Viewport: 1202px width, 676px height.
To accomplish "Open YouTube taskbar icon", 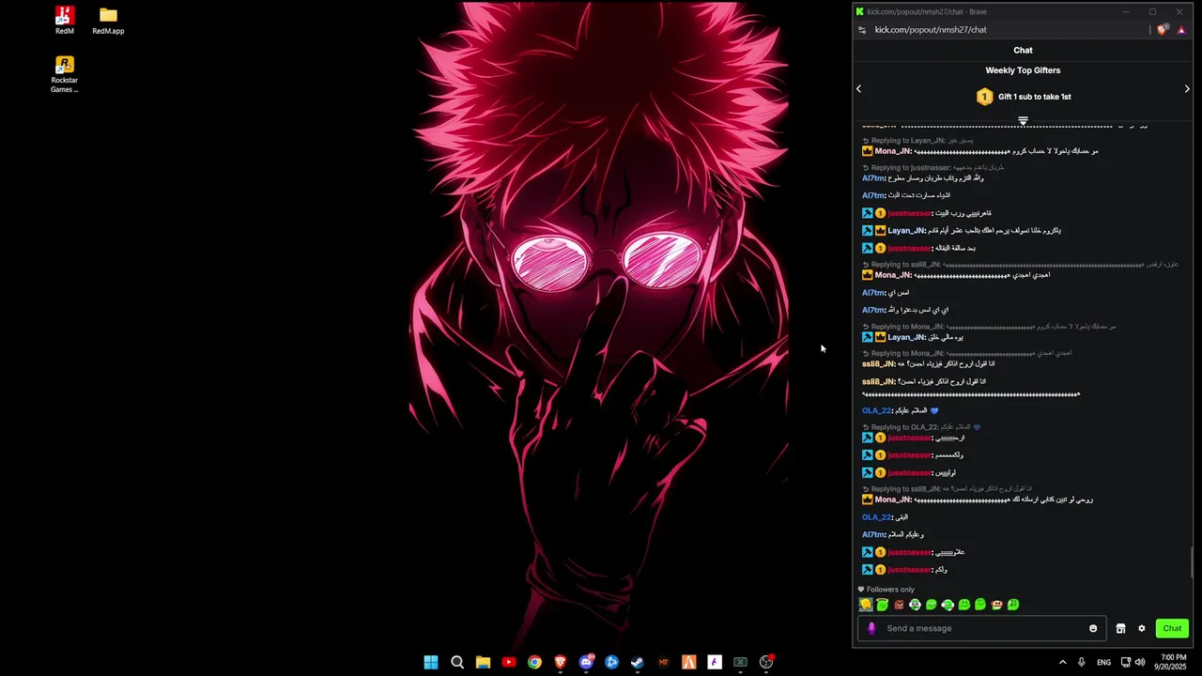I will coord(509,662).
